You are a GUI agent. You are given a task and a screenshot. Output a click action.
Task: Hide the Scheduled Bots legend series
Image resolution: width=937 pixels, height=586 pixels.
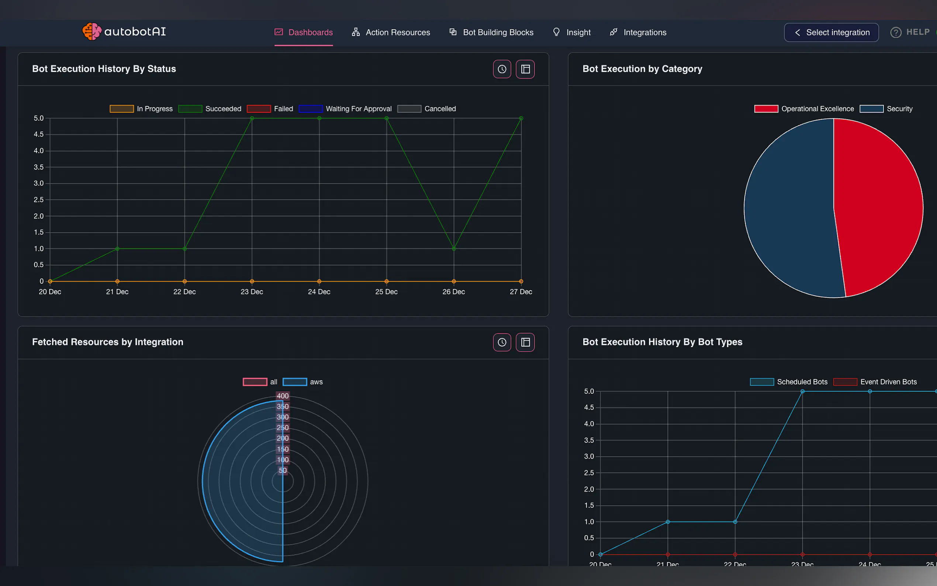(789, 382)
